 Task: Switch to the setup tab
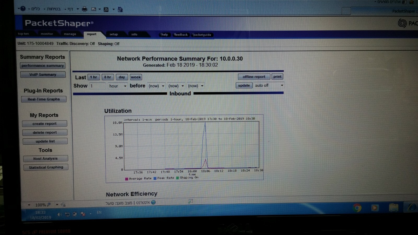coord(114,34)
